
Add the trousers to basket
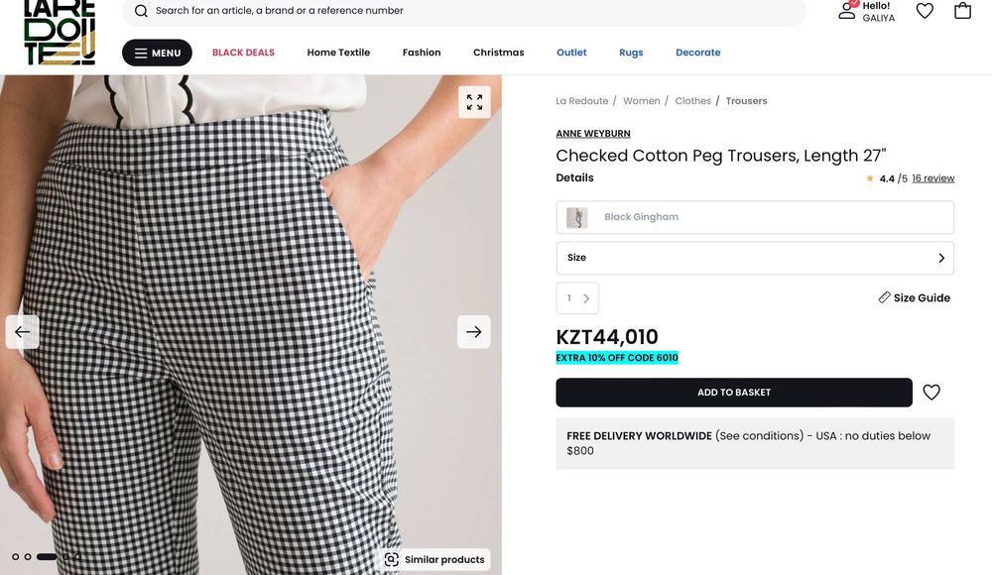733,393
